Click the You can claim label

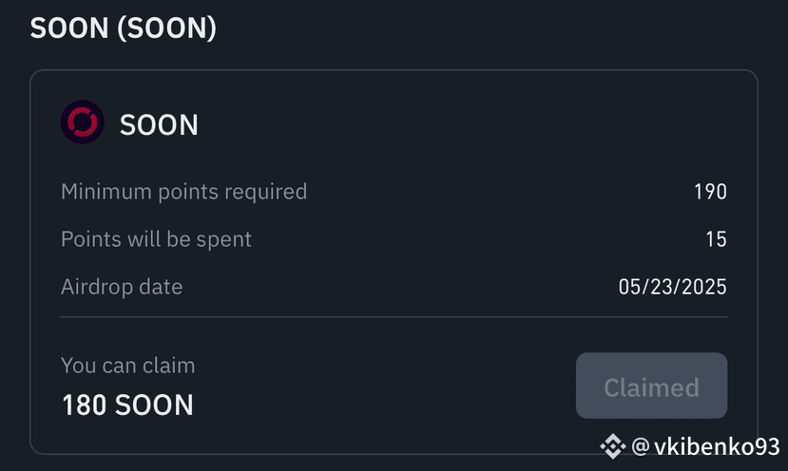[127, 366]
